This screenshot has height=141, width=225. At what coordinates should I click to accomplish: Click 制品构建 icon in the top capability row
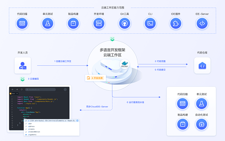(73, 23)
